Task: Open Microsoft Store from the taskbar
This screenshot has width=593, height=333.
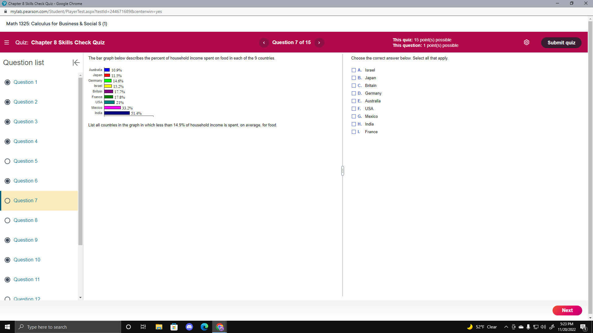Action: pyautogui.click(x=174, y=327)
